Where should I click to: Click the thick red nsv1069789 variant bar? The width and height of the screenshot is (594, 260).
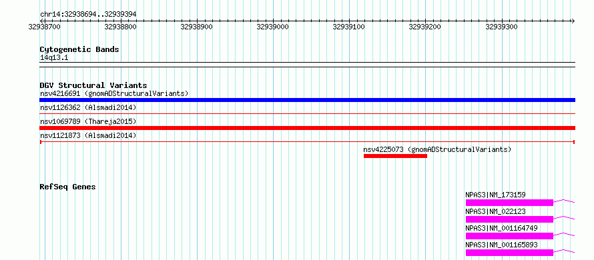[307, 128]
